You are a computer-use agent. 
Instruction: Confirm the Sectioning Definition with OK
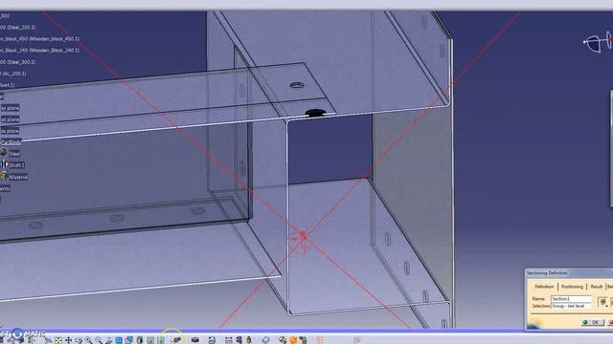[593, 322]
